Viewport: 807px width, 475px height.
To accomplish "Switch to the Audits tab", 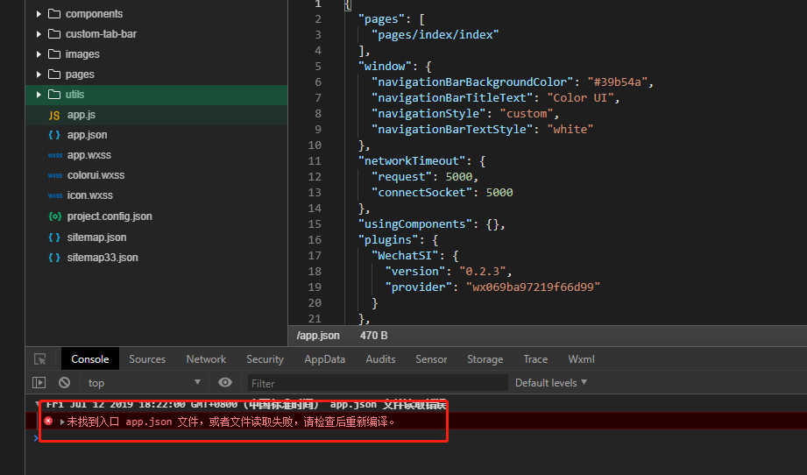I will pyautogui.click(x=380, y=358).
